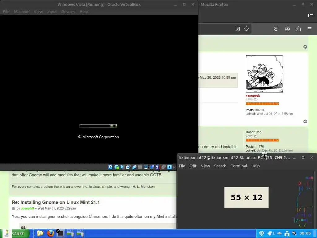Screen dimensions: 317x238
Task: Click the shared folders indicator in VirtualBox
Action: coord(140,167)
